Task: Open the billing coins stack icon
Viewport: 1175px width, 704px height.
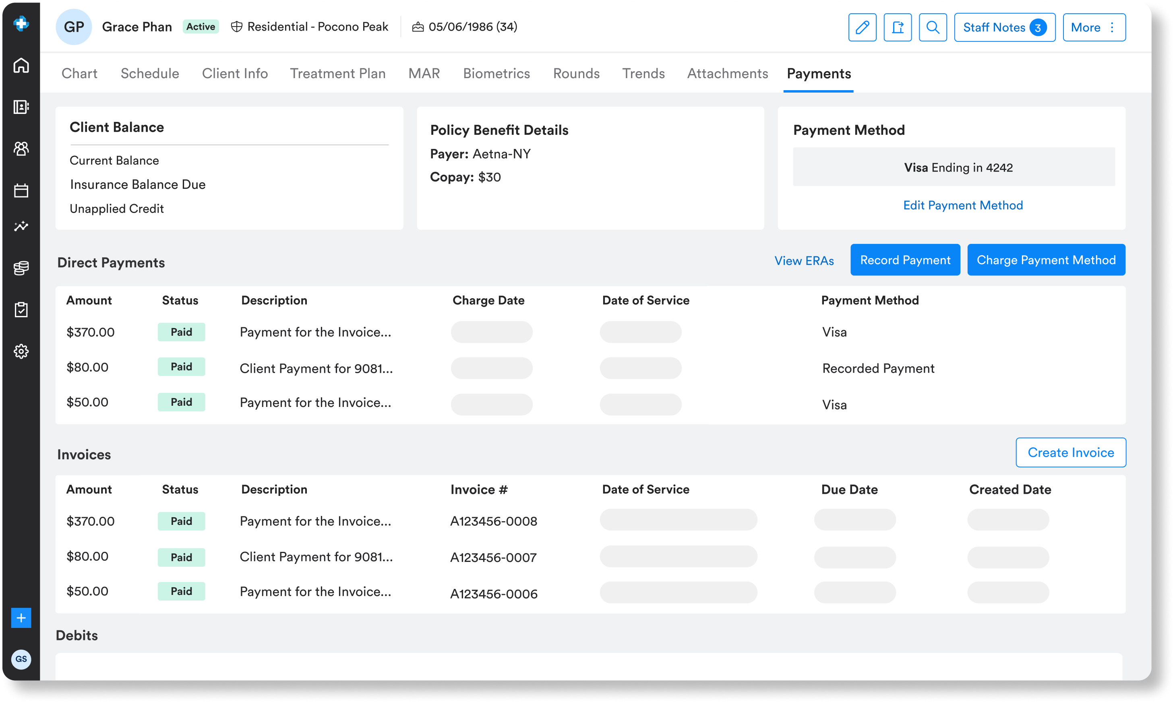Action: pyautogui.click(x=21, y=268)
